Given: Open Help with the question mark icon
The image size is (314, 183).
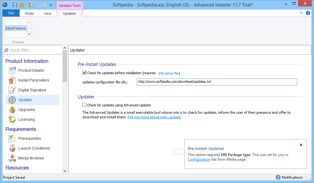Looking at the screenshot, I should coord(308,13).
